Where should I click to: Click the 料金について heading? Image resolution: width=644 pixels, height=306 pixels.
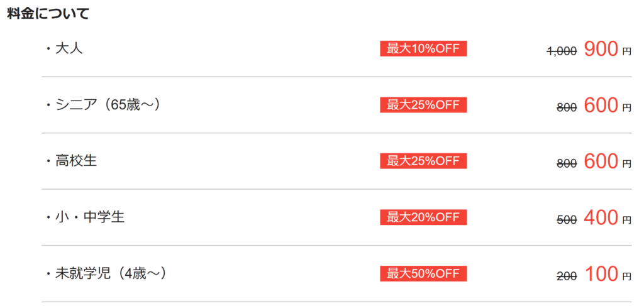point(47,13)
